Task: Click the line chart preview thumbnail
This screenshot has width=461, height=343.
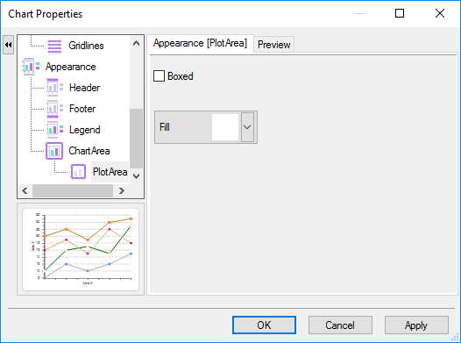Action: click(x=81, y=249)
